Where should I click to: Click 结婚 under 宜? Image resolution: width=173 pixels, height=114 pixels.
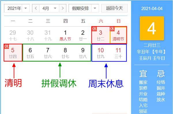pyautogui.click(x=143, y=100)
